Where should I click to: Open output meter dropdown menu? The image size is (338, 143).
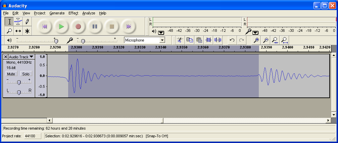(x=161, y=33)
